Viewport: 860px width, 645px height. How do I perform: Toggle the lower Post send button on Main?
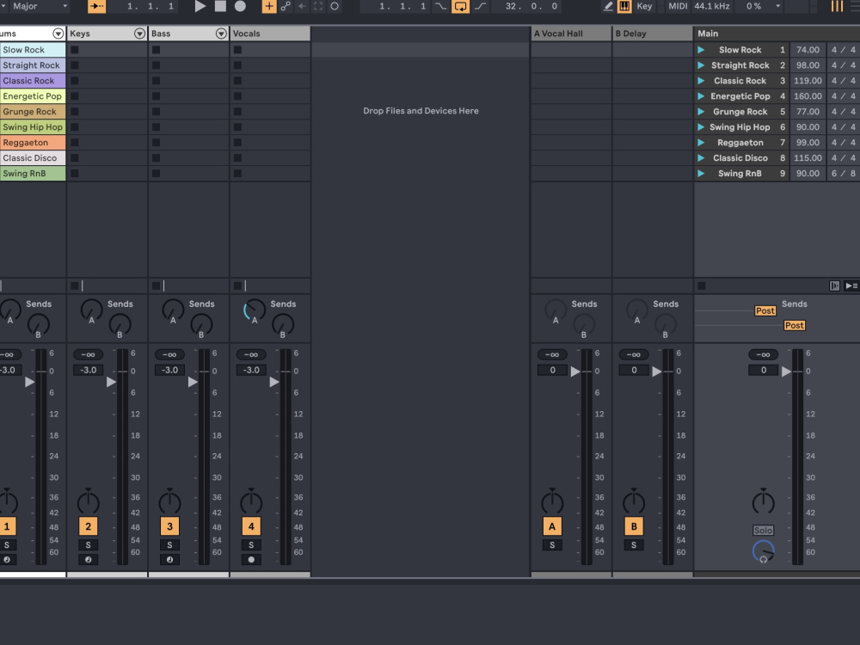point(794,325)
